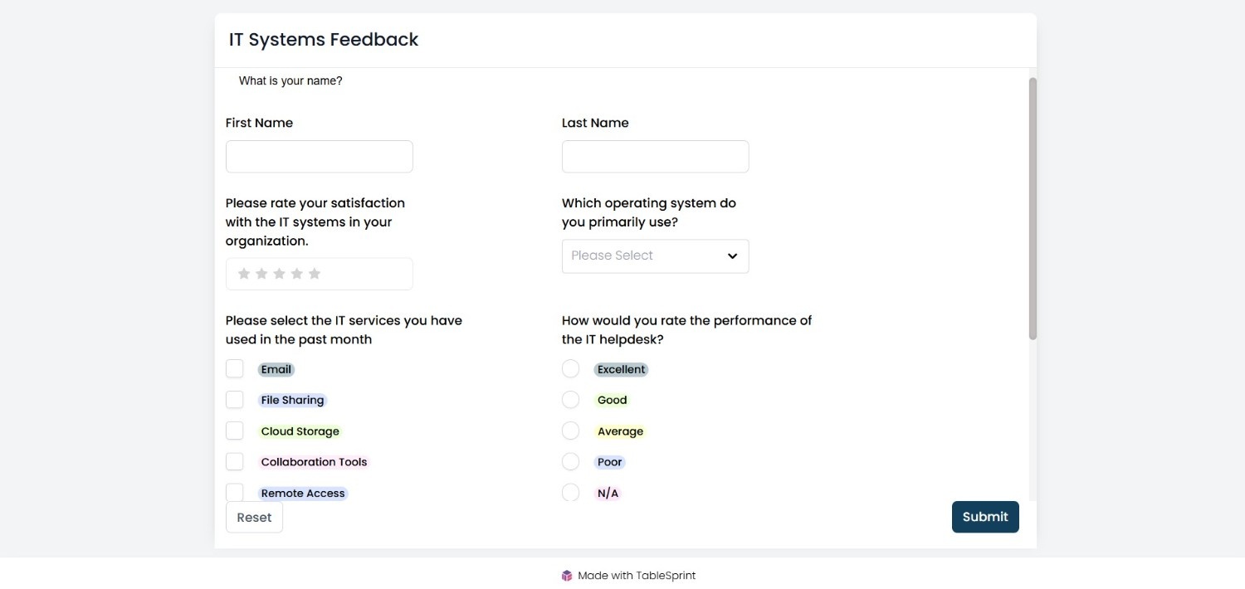This screenshot has width=1245, height=589.
Task: Tick the File Sharing checkbox
Action: coord(235,400)
